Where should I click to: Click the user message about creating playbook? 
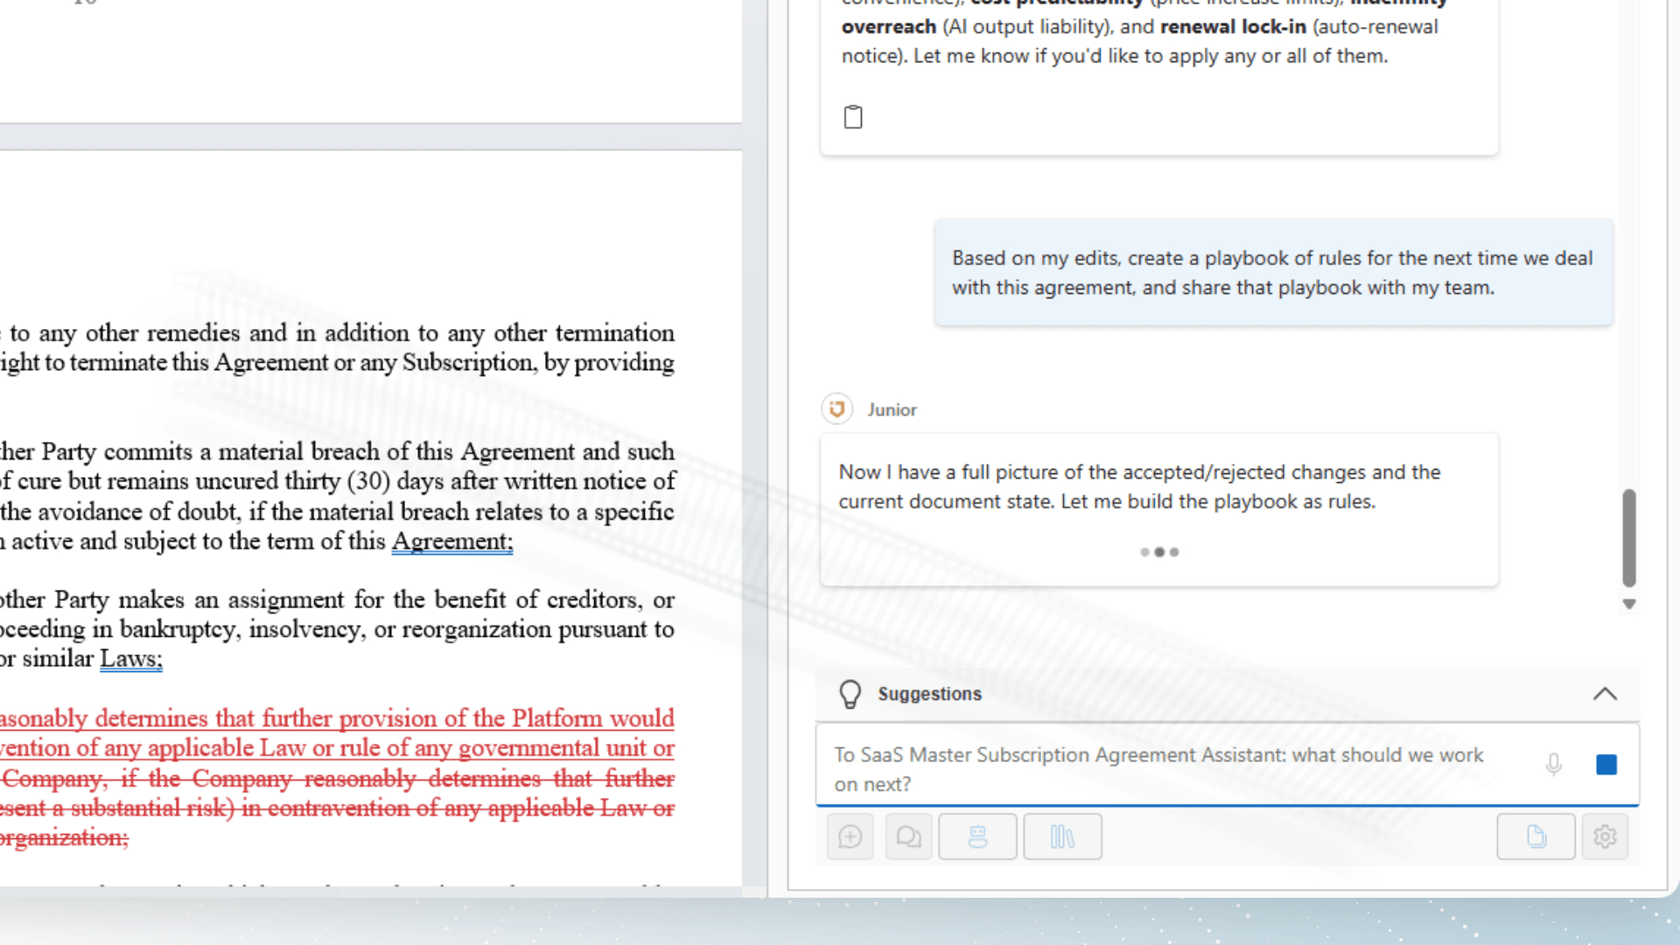coord(1272,273)
